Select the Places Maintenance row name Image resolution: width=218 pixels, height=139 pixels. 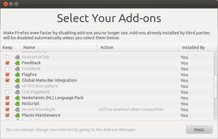click(x=41, y=115)
